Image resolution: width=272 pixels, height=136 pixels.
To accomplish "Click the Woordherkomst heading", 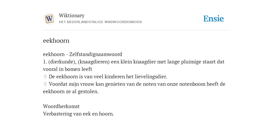I will [61, 106].
